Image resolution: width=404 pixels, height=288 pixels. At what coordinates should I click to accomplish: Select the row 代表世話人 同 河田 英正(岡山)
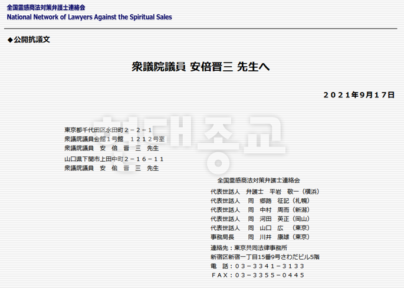260,218
